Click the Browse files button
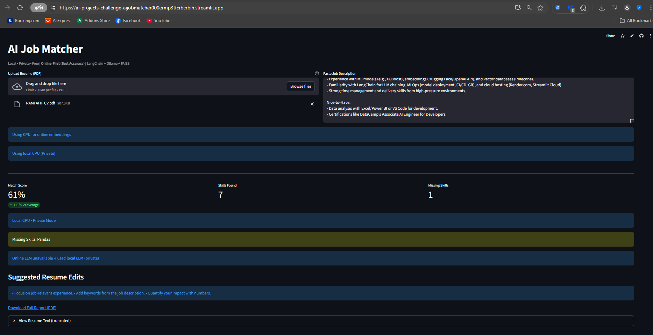The image size is (653, 335). 301,86
